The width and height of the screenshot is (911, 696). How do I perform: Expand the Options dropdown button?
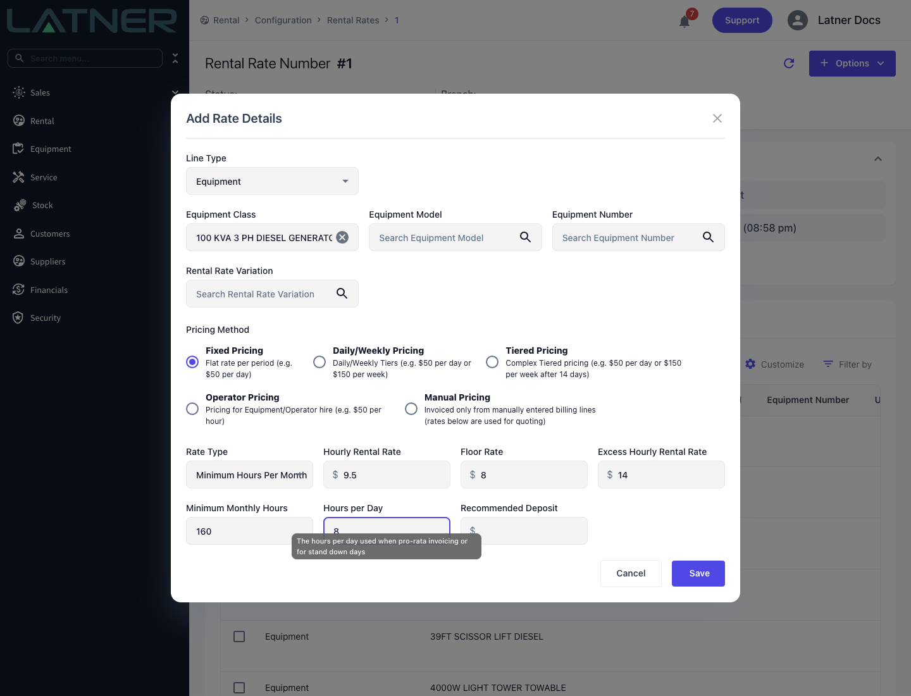pos(852,63)
